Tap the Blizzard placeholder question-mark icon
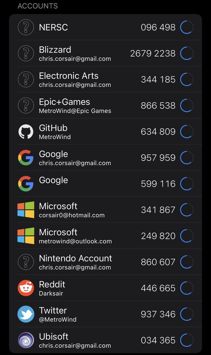This screenshot has width=211, height=355. pos(26,54)
